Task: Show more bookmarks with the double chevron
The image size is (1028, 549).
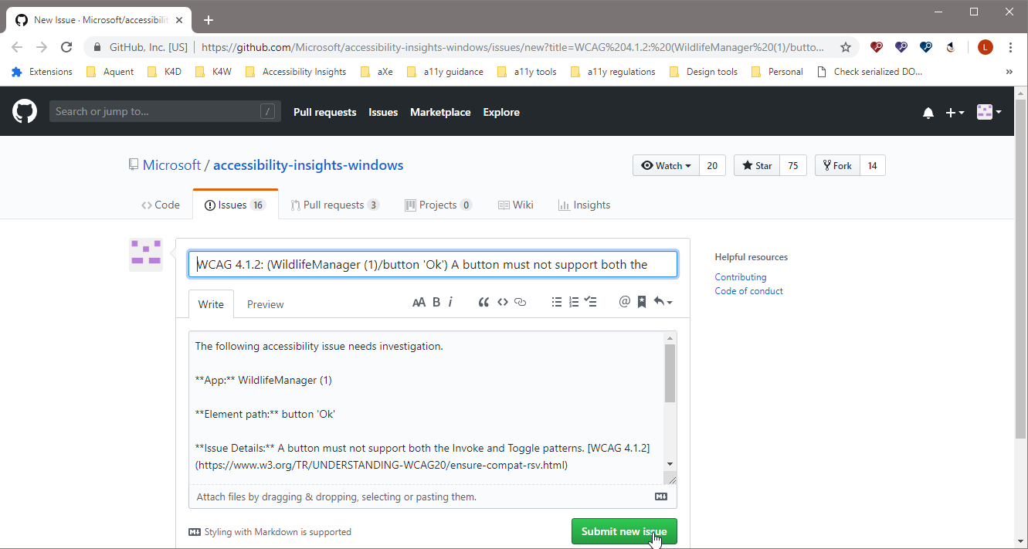Action: tap(1009, 72)
